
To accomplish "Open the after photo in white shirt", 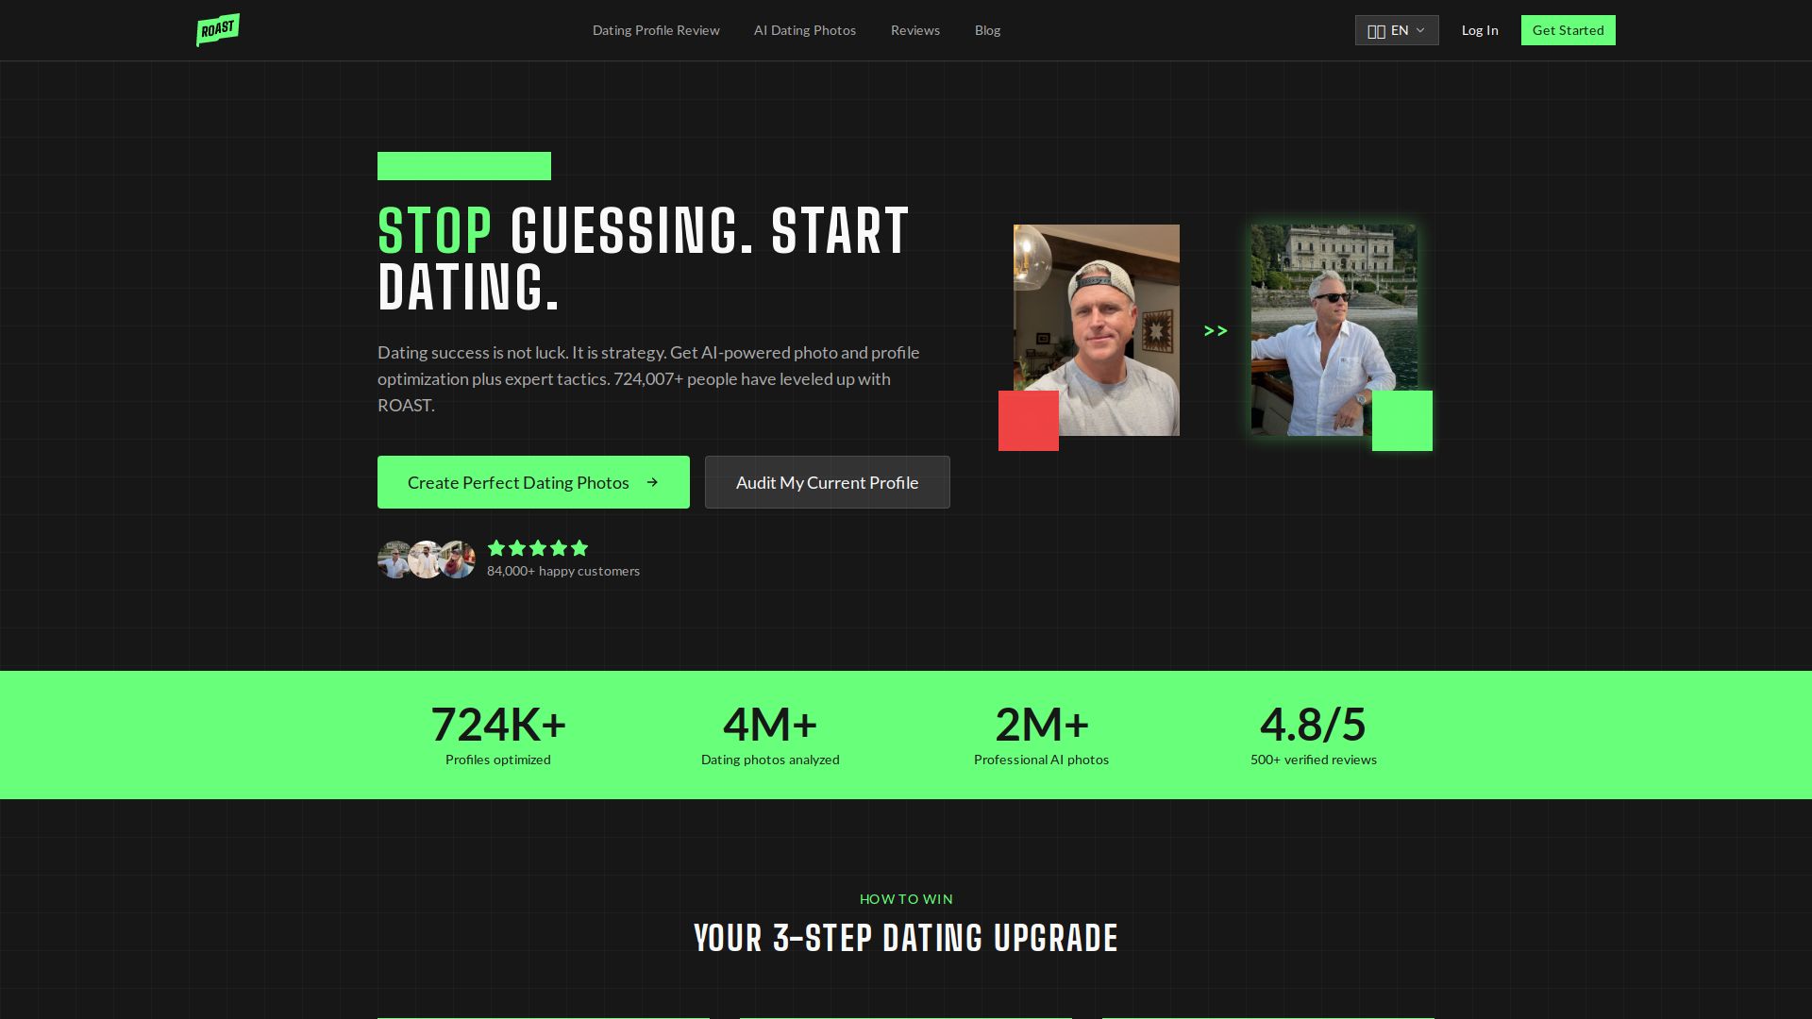I will (1334, 330).
